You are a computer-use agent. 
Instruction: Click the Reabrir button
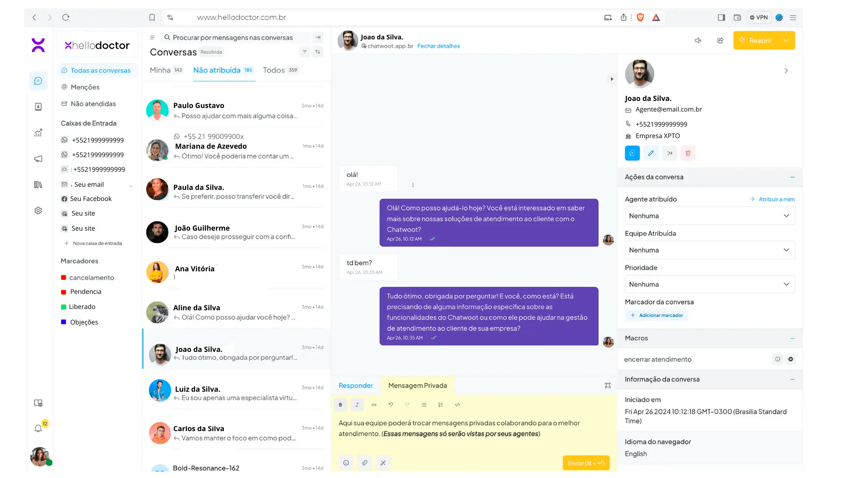[x=760, y=40]
